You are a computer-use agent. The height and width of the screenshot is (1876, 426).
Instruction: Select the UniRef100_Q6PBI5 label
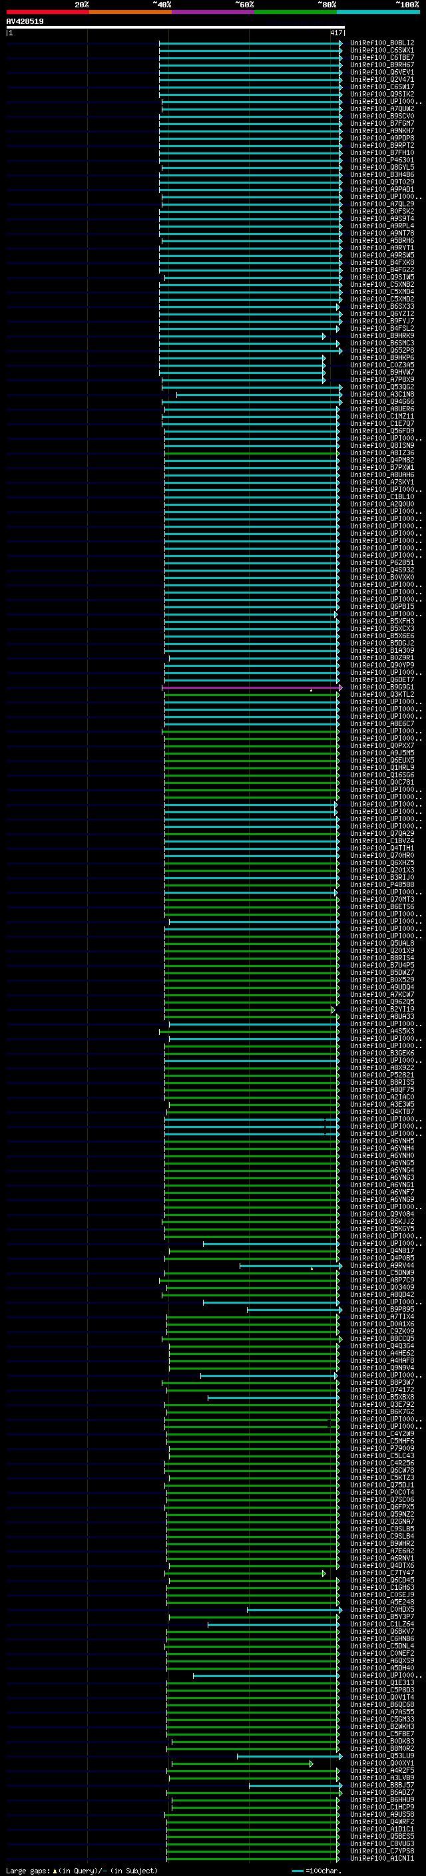[x=382, y=607]
